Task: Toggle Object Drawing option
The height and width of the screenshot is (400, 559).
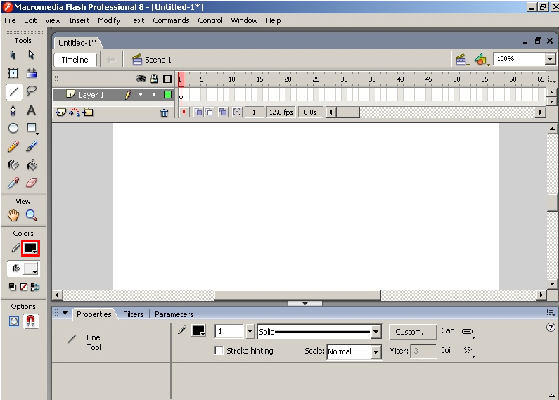Action: click(x=14, y=321)
